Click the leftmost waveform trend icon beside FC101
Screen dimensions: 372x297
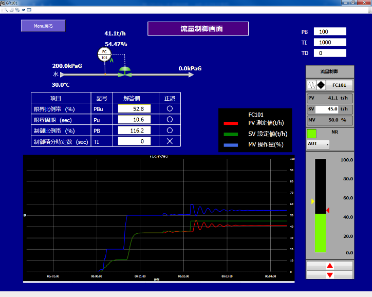coord(311,85)
